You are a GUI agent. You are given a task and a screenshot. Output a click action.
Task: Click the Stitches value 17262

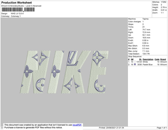tap(164, 2)
